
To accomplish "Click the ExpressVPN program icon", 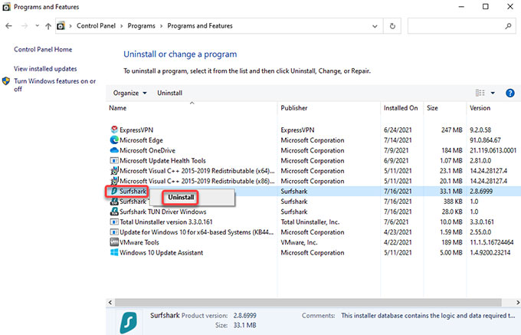I will (x=114, y=130).
